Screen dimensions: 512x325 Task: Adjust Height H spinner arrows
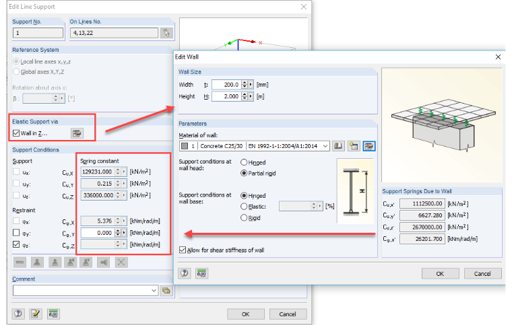(x=245, y=96)
